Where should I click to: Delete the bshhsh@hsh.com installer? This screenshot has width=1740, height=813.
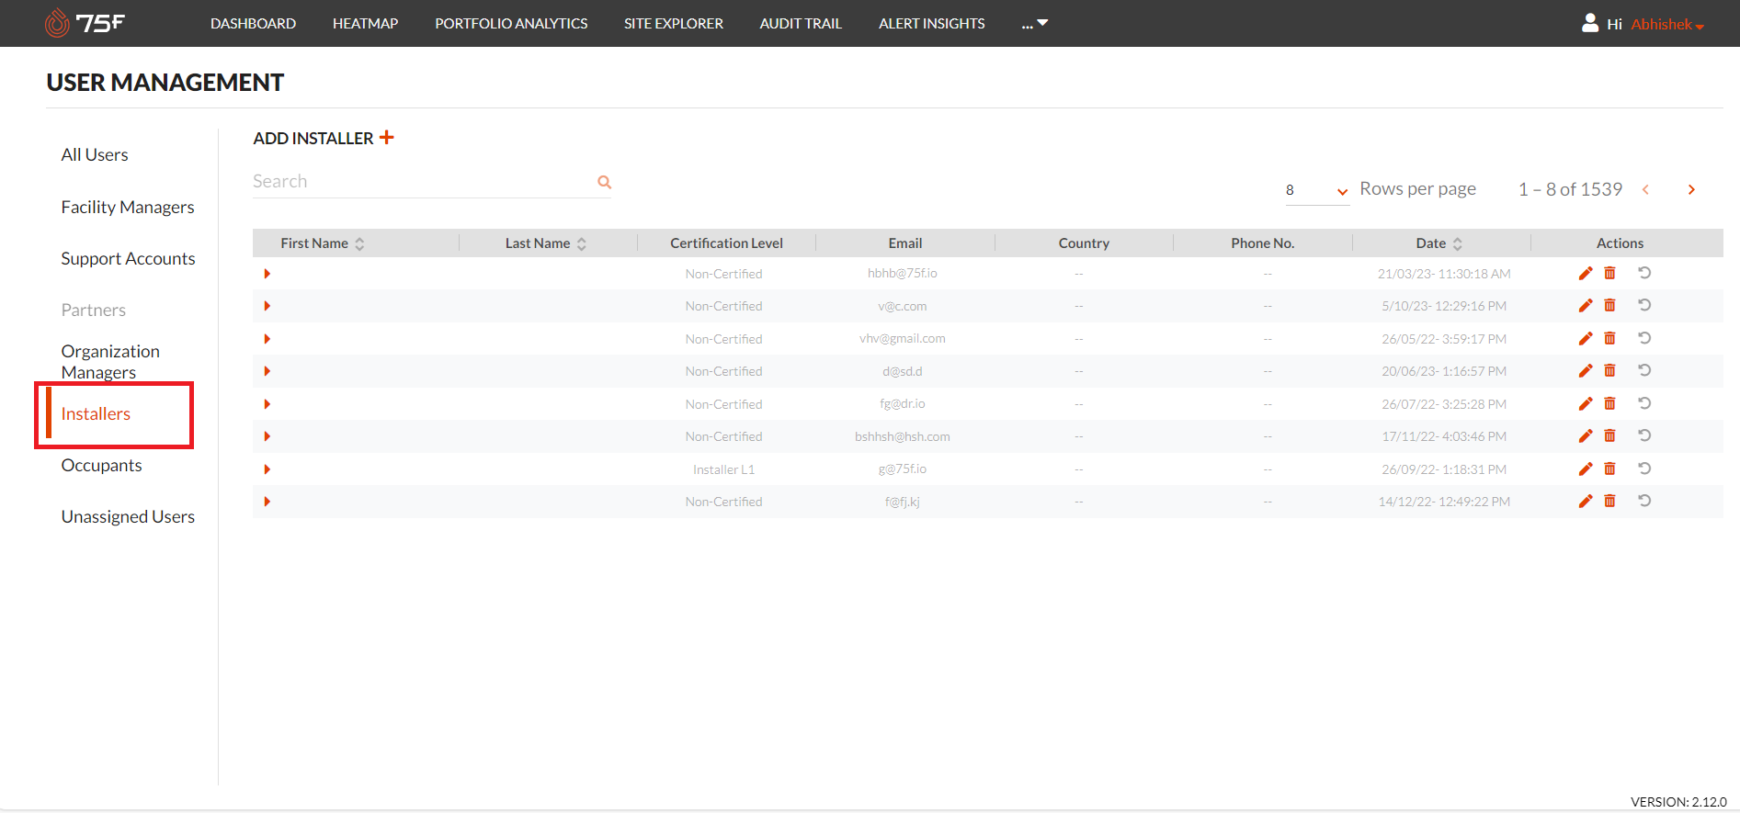[x=1609, y=435]
